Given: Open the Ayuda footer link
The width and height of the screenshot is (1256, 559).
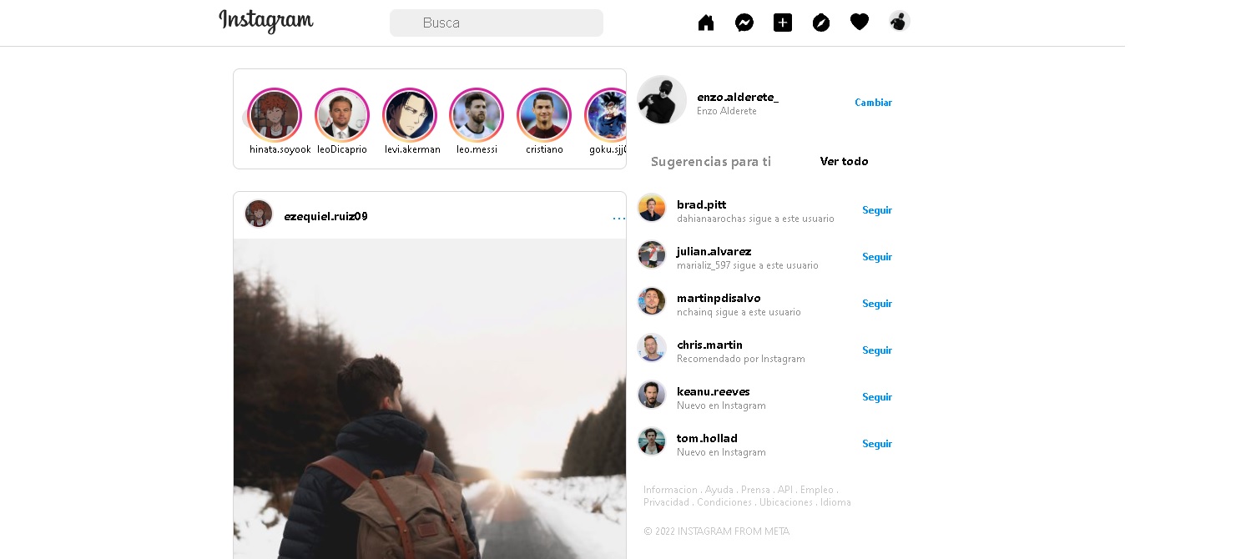Looking at the screenshot, I should pos(719,490).
